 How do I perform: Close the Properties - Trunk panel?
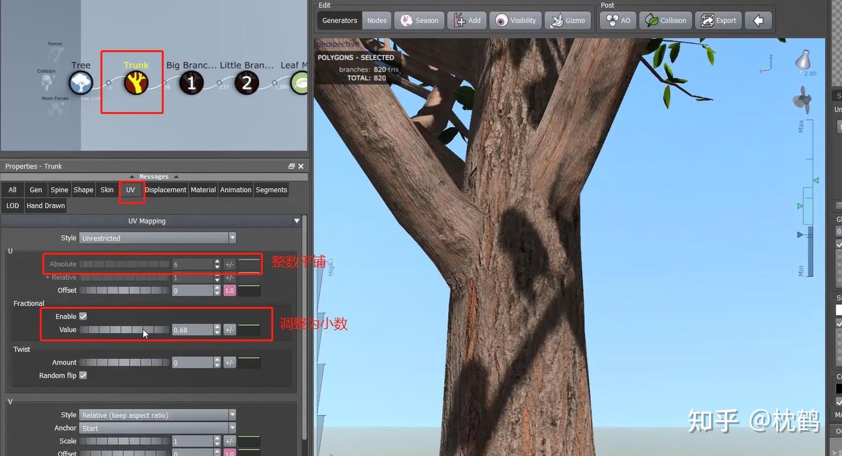coord(301,166)
